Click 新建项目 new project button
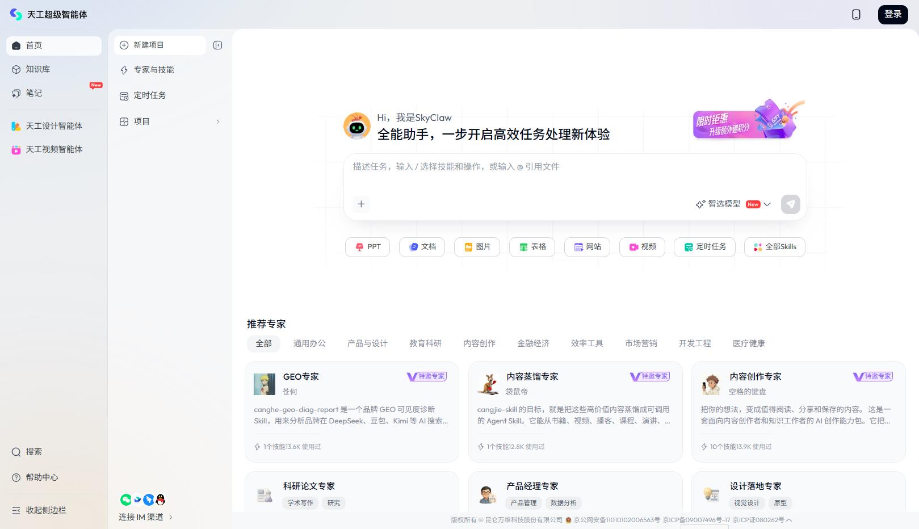 (160, 45)
